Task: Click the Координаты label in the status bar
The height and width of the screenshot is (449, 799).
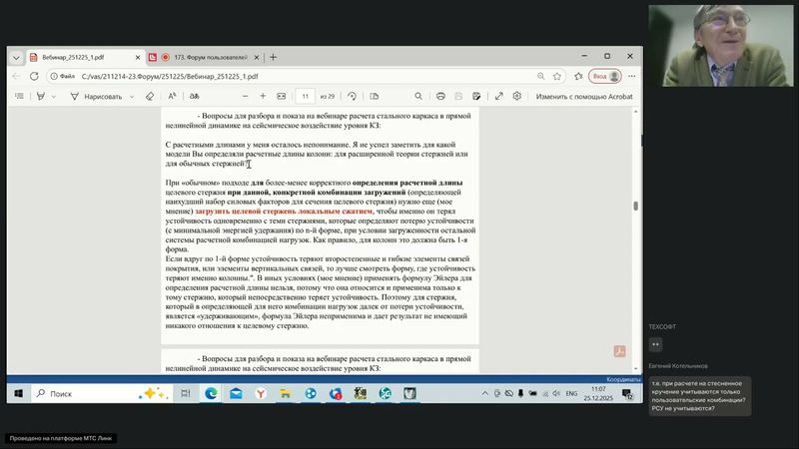Action: (623, 379)
